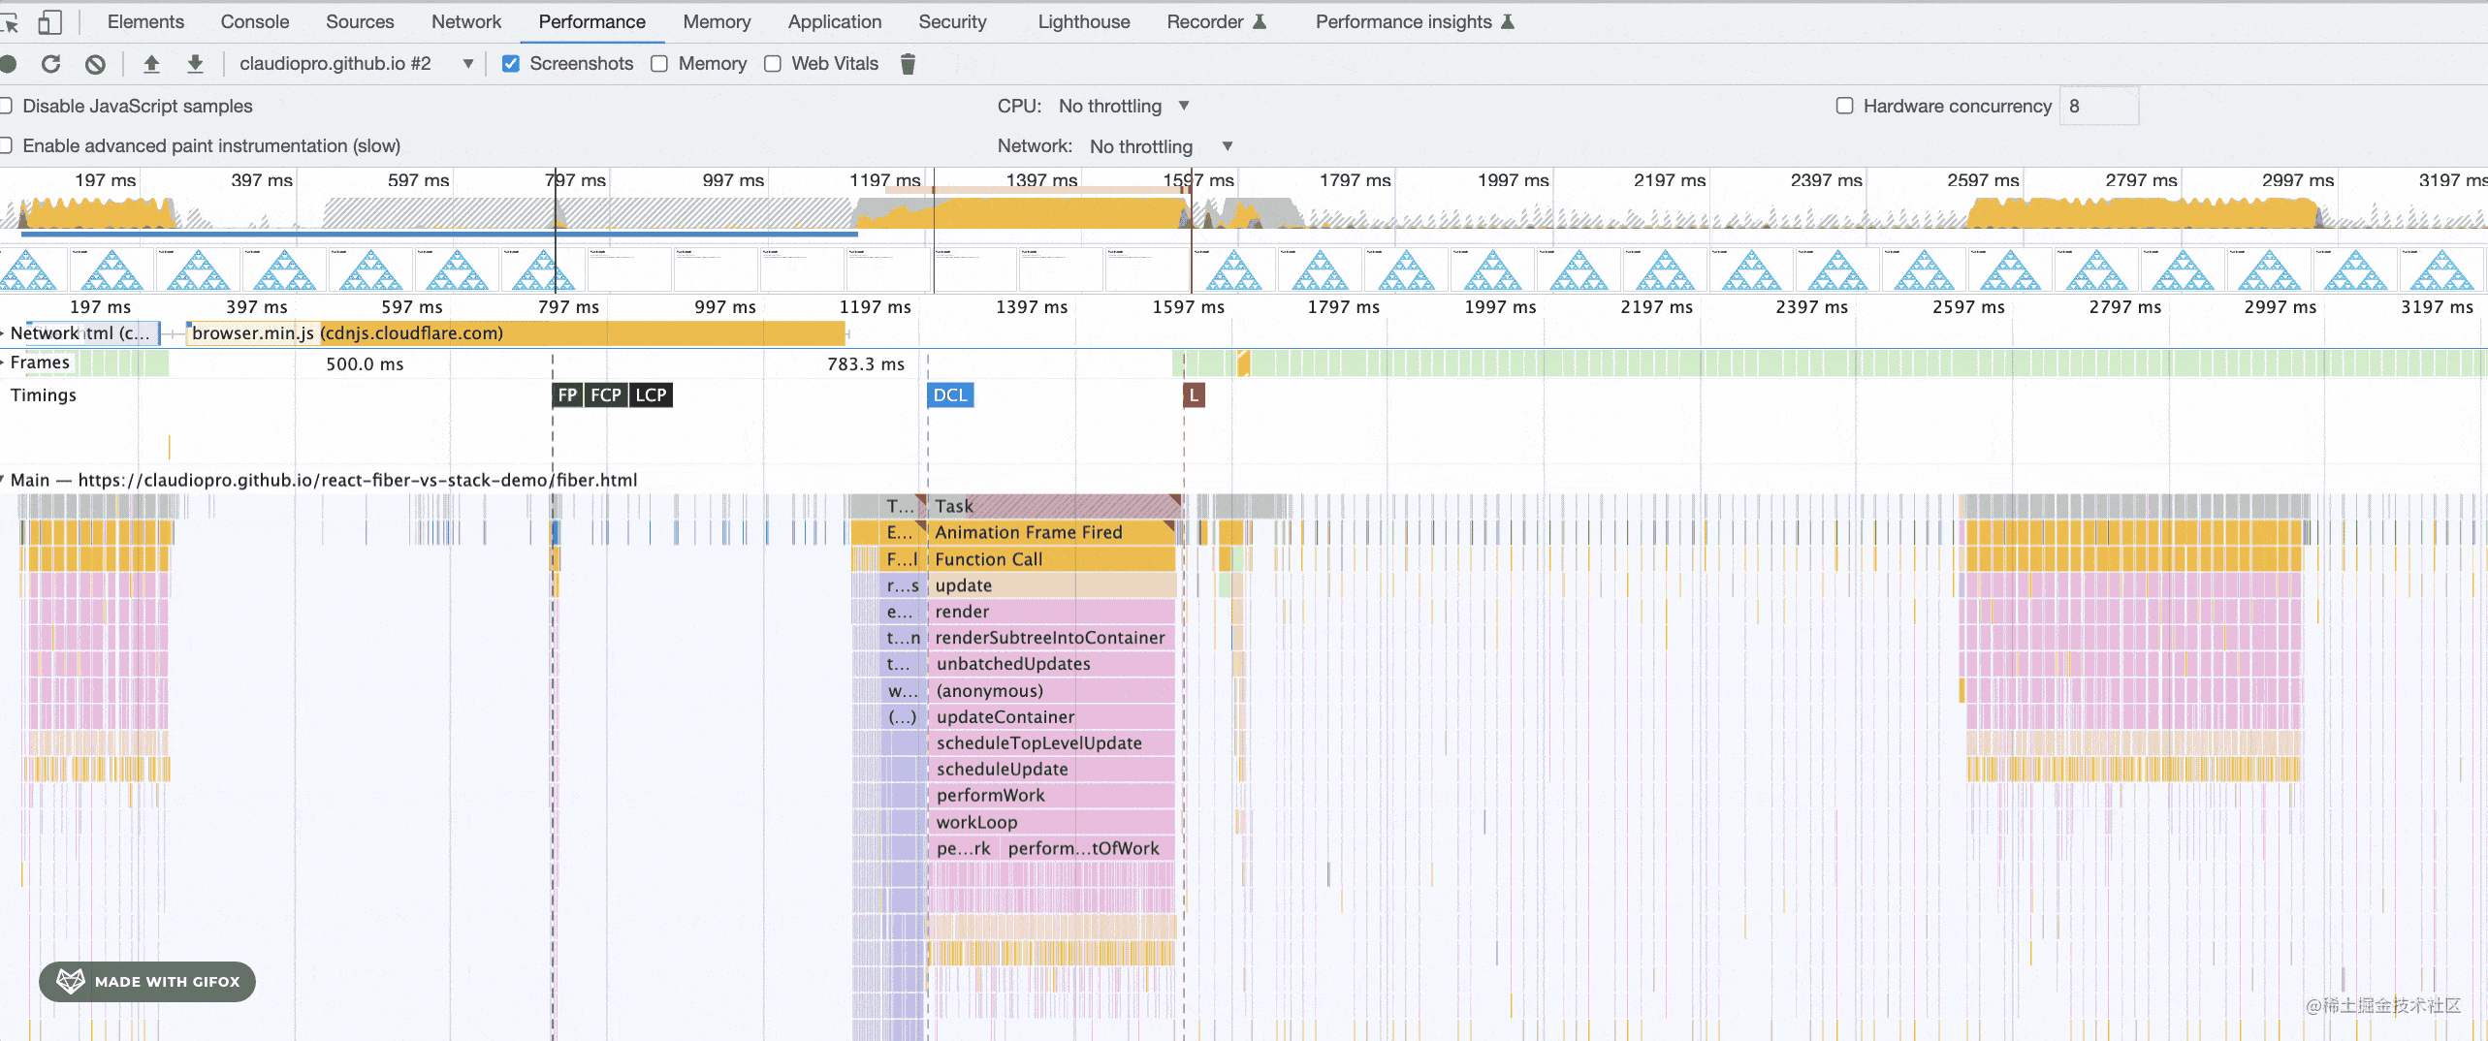
Task: Switch to the Lighthouse tab
Action: [1083, 21]
